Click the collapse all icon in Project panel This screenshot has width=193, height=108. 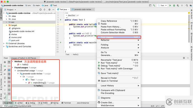point(44,10)
